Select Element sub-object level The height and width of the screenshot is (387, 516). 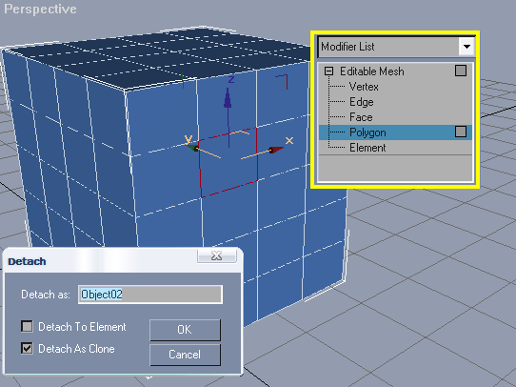pyautogui.click(x=367, y=148)
